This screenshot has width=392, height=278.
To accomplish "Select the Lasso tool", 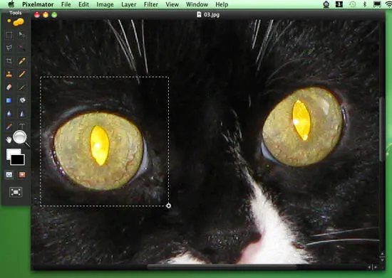I will [x=9, y=48].
